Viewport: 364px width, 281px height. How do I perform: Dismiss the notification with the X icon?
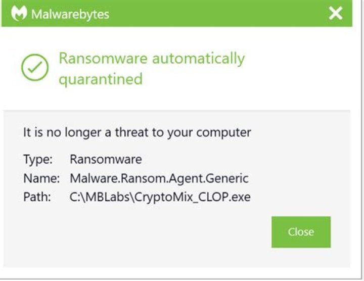(336, 14)
